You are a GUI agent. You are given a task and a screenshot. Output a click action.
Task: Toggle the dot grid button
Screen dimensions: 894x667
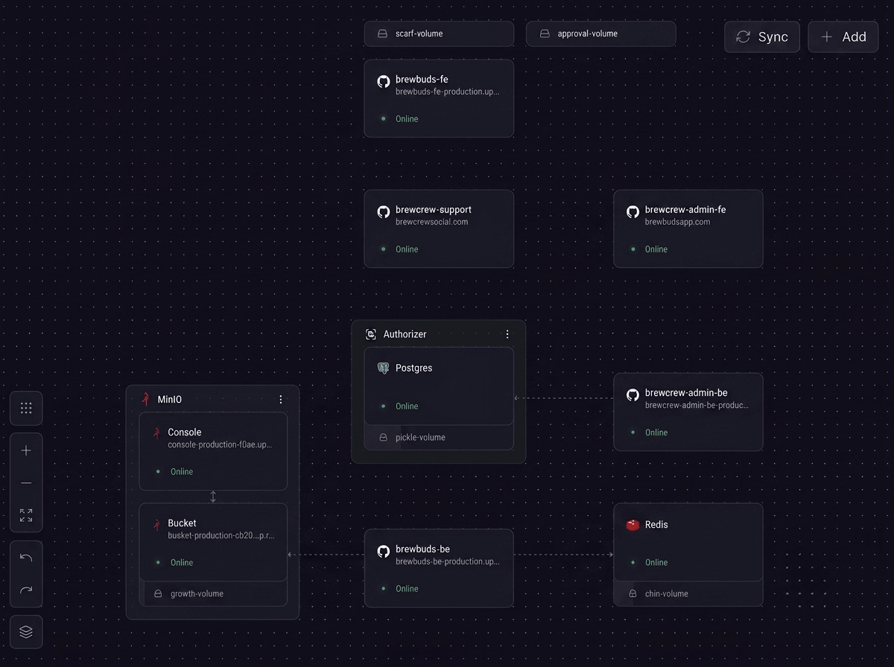click(x=26, y=408)
